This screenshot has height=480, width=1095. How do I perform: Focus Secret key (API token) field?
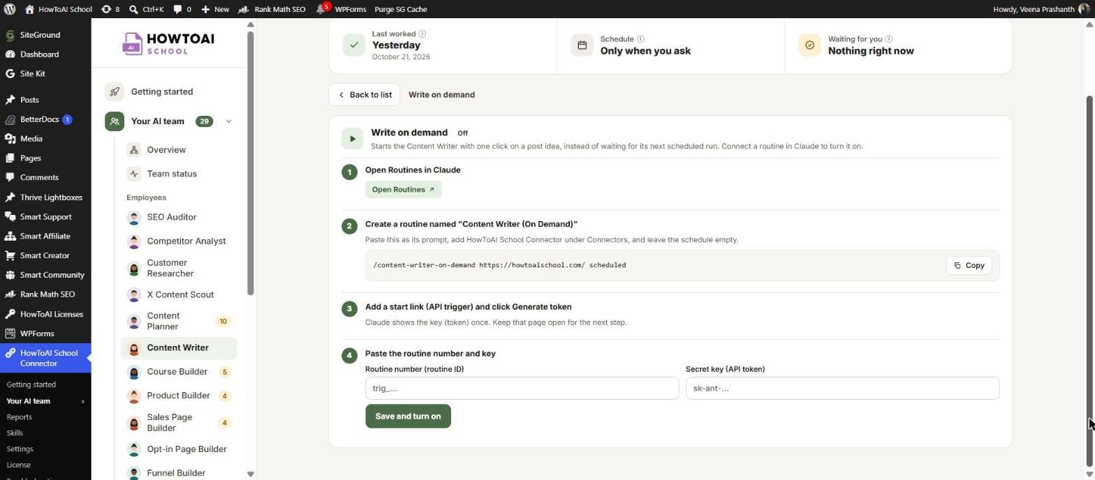click(x=842, y=389)
